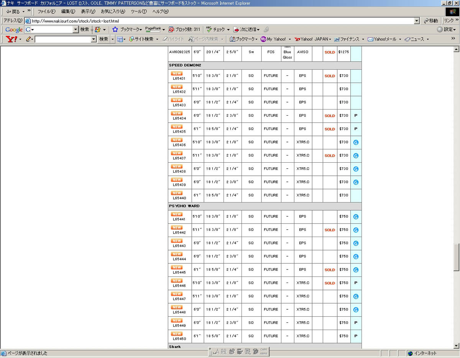Open Yahoo! JAPAN toolbar link
460x358 pixels.
(x=312, y=39)
